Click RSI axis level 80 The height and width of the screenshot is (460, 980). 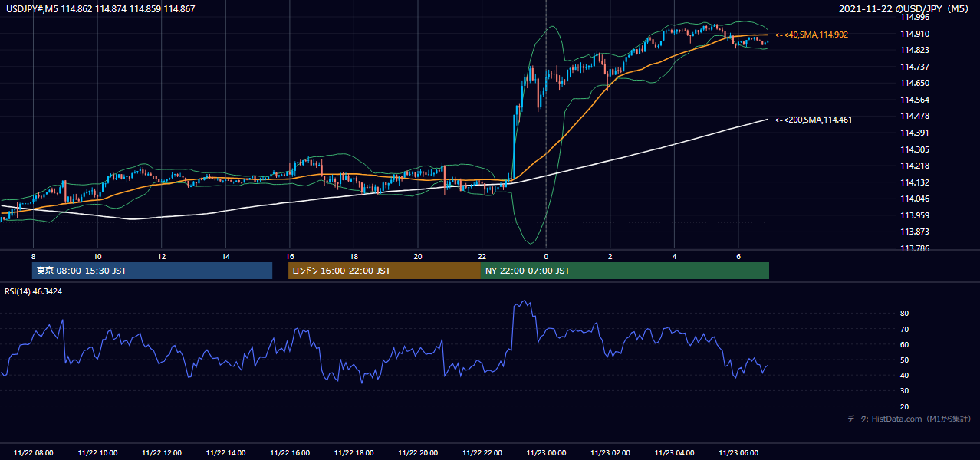tap(905, 314)
